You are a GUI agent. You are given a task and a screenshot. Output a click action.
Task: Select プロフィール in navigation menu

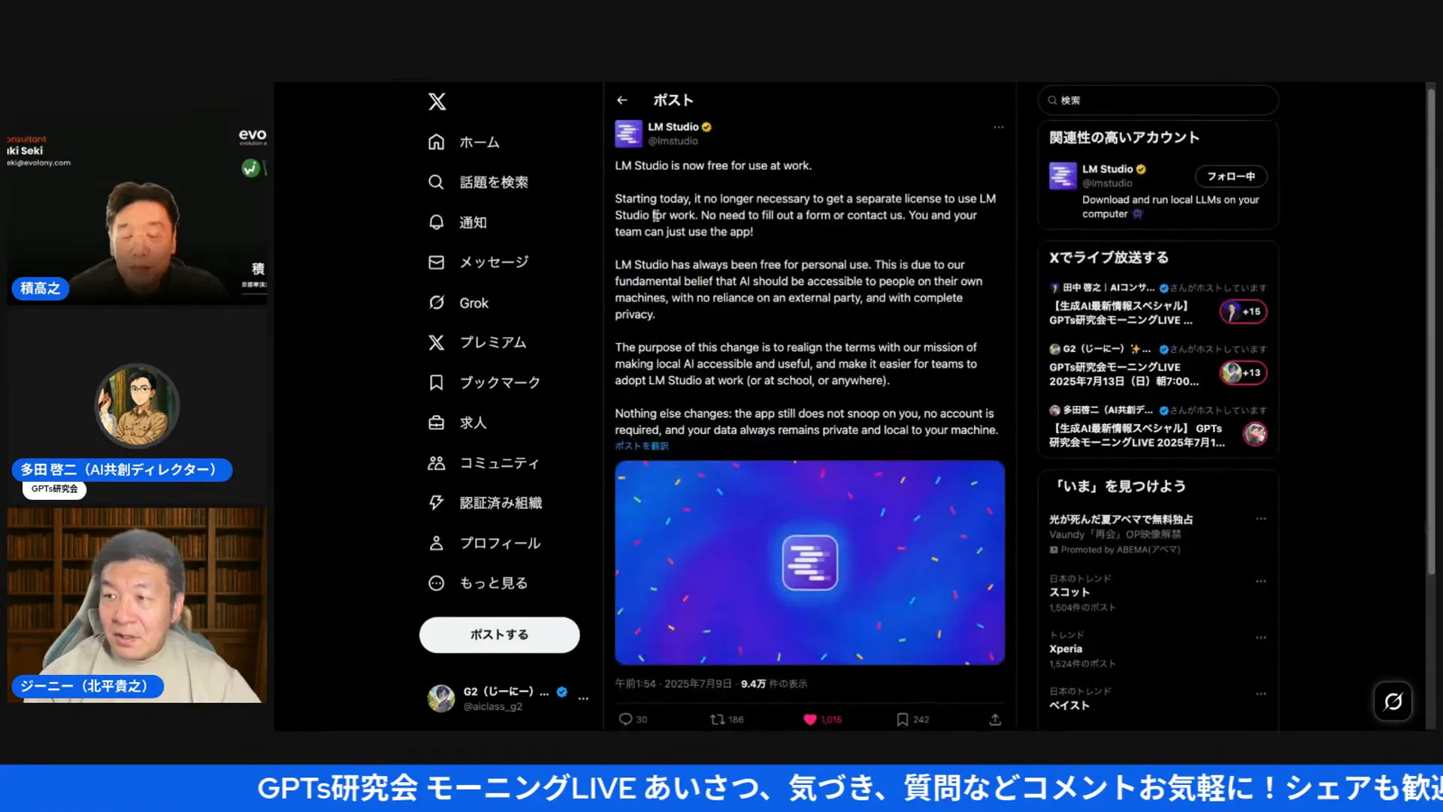coord(500,543)
